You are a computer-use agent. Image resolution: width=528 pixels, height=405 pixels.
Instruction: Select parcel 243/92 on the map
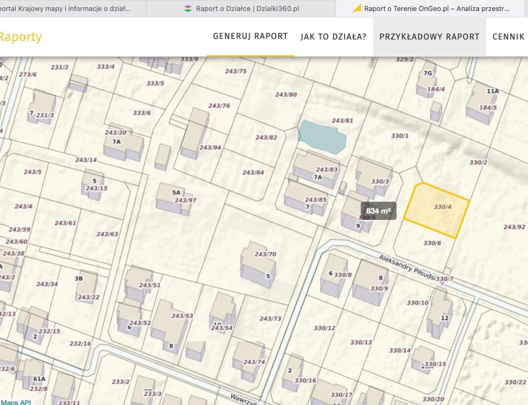514,227
